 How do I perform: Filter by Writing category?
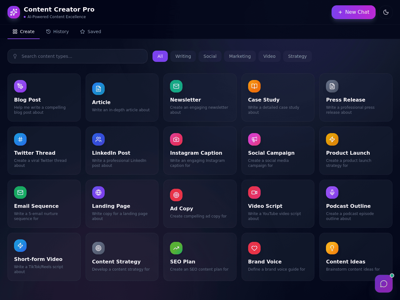tap(183, 56)
